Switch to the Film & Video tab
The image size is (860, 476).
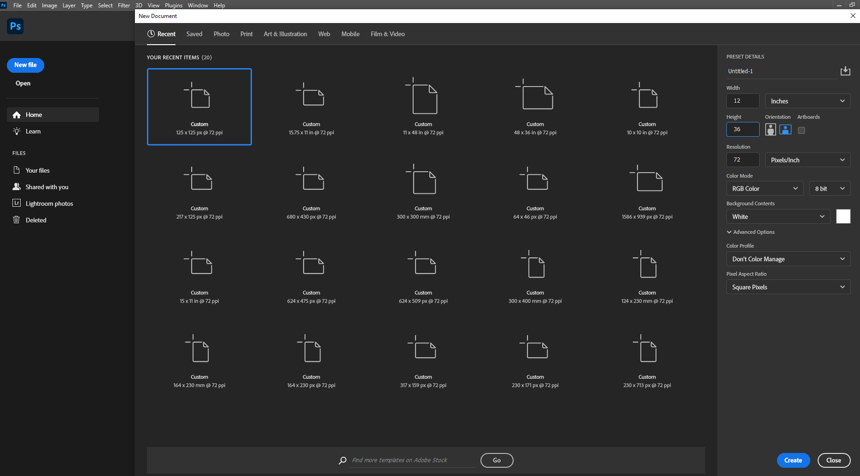tap(388, 34)
